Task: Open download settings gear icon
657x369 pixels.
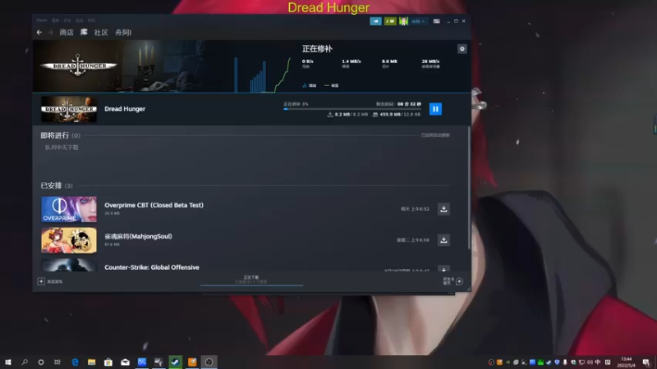Action: click(x=462, y=49)
